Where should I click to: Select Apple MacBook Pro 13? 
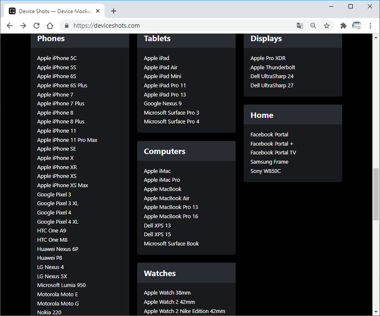(171, 208)
